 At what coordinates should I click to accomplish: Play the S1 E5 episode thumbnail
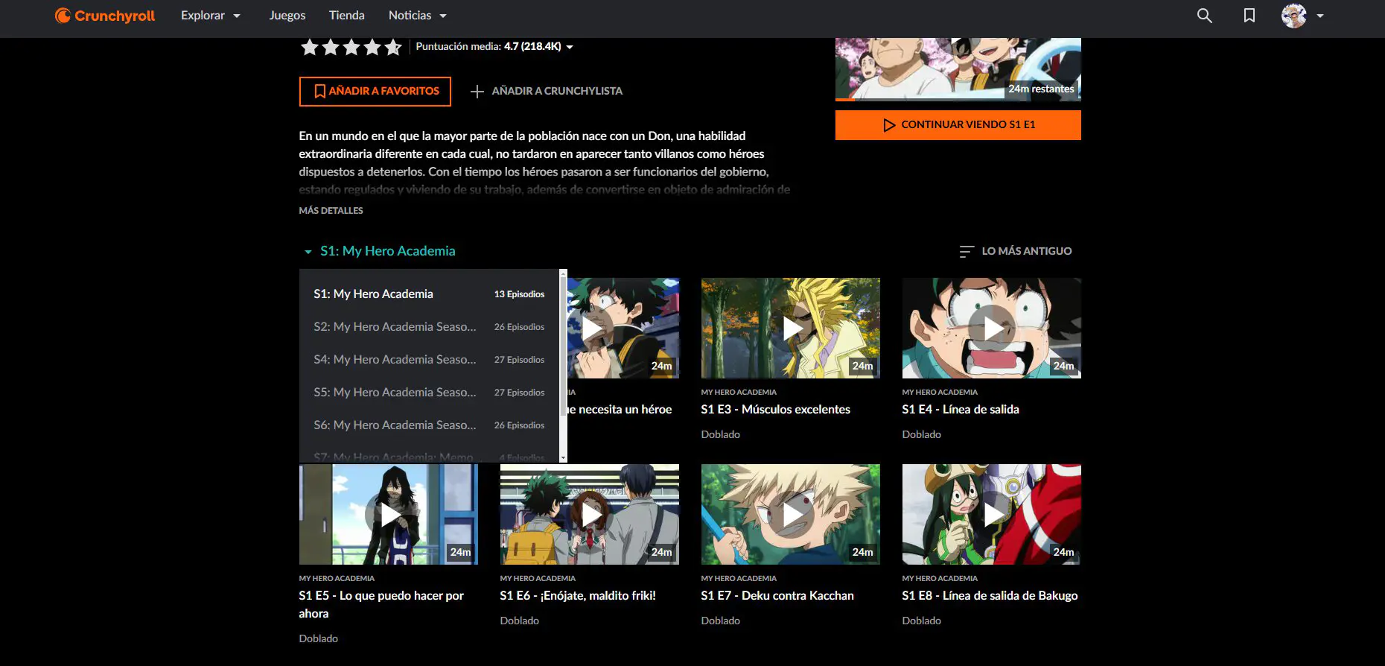pos(389,514)
